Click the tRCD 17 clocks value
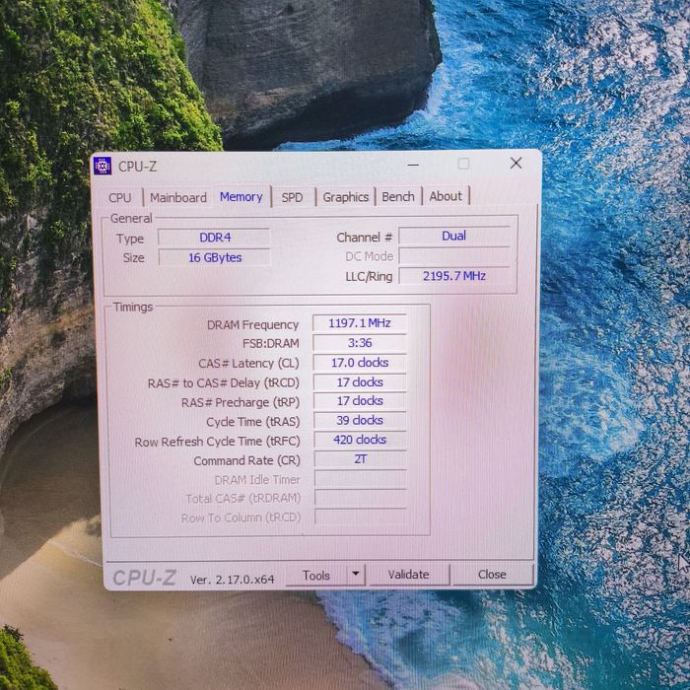Screen dimensions: 690x690 (360, 382)
